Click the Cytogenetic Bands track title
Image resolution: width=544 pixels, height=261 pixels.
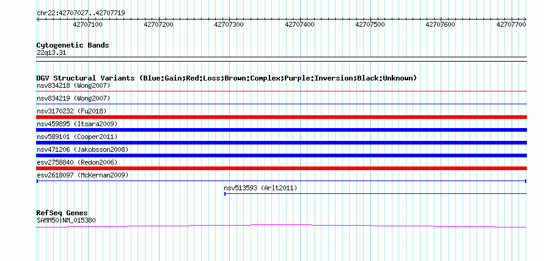point(73,45)
